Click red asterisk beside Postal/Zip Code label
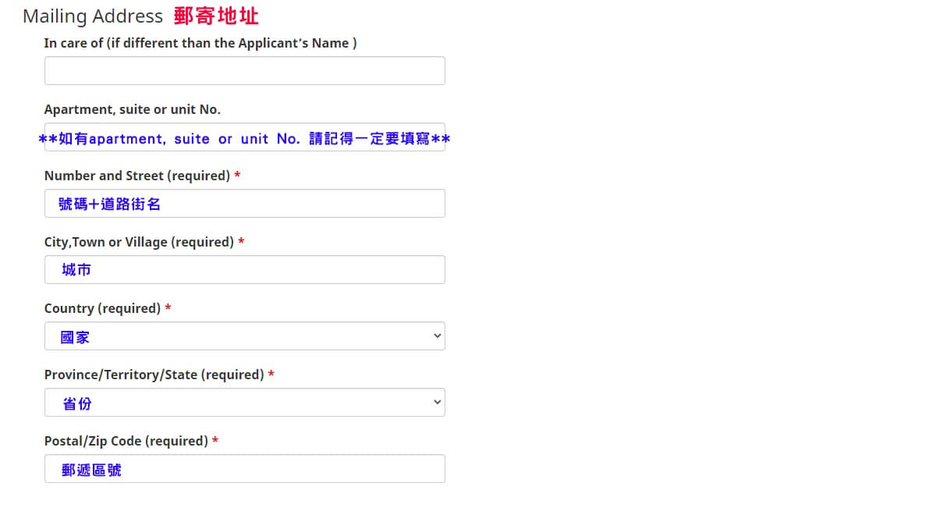 pos(215,440)
